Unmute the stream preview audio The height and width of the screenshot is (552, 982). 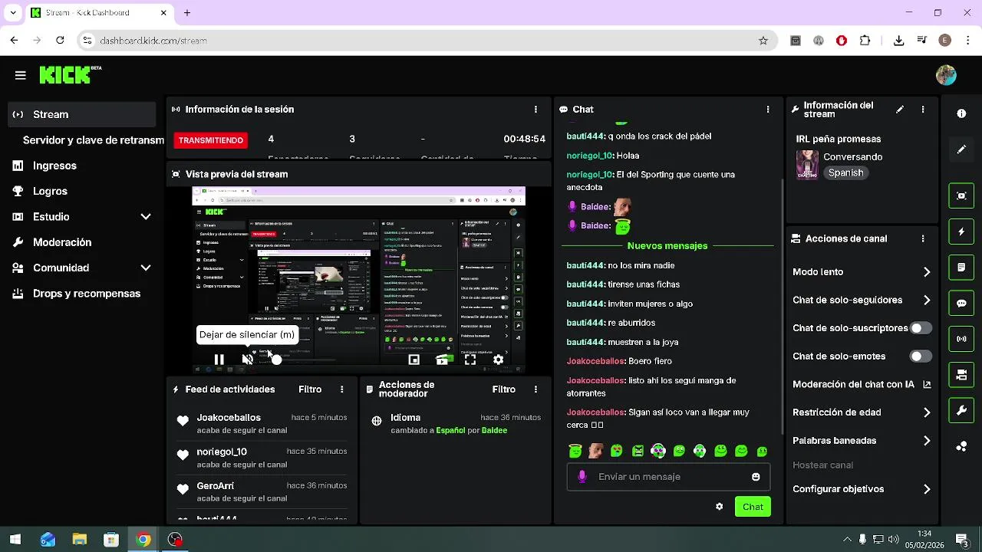pyautogui.click(x=247, y=360)
